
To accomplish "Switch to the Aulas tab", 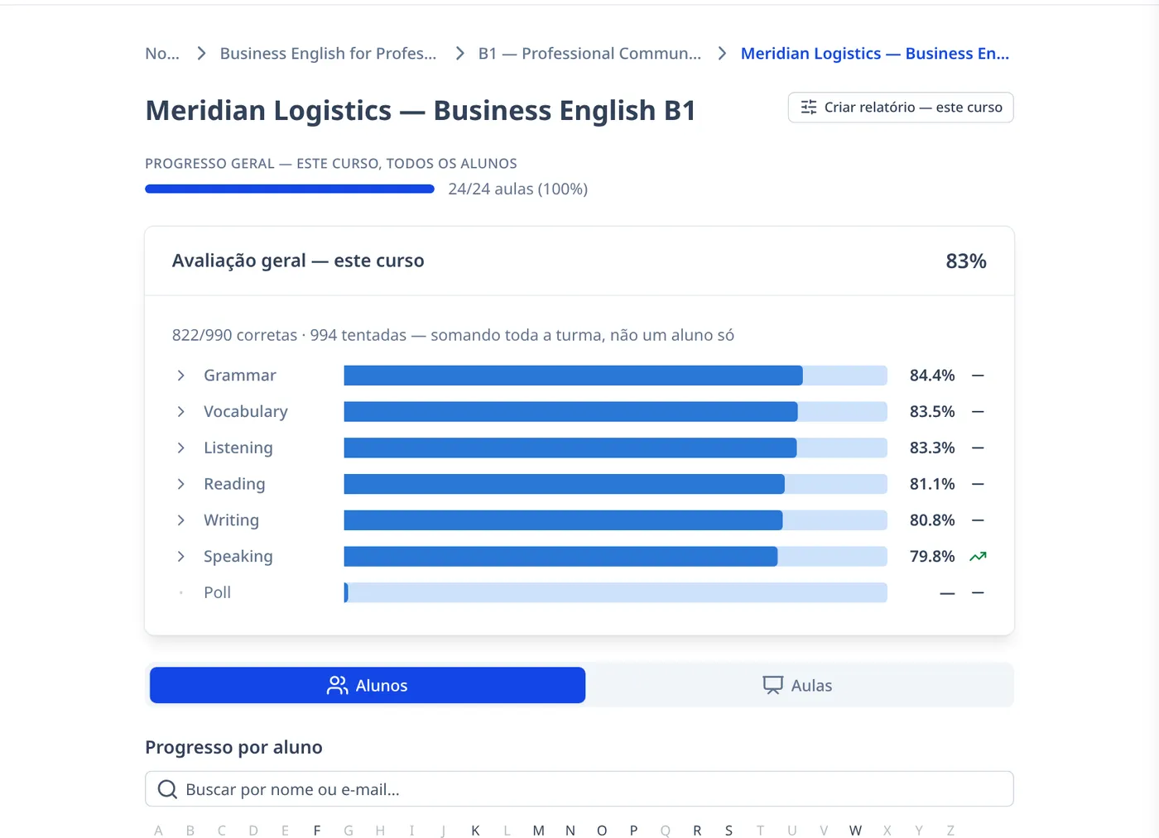I will 797,685.
